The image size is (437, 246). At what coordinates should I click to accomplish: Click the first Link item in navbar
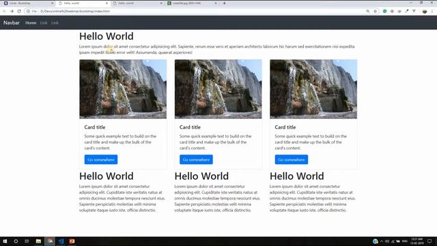44,23
